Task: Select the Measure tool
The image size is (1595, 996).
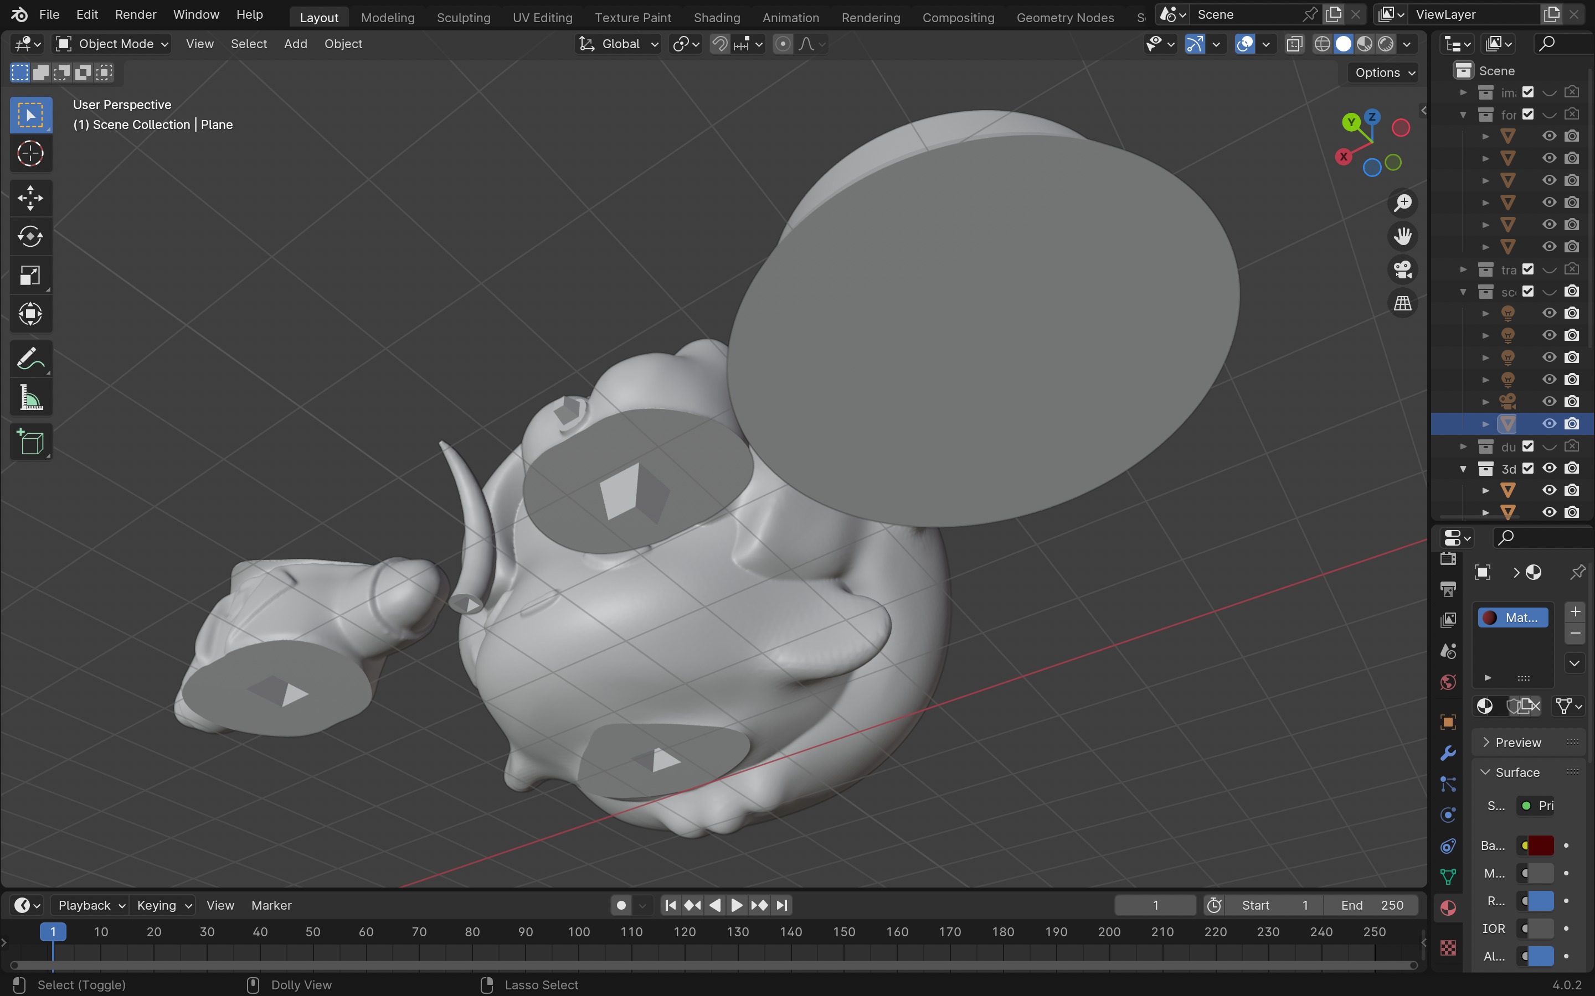Action: click(30, 398)
